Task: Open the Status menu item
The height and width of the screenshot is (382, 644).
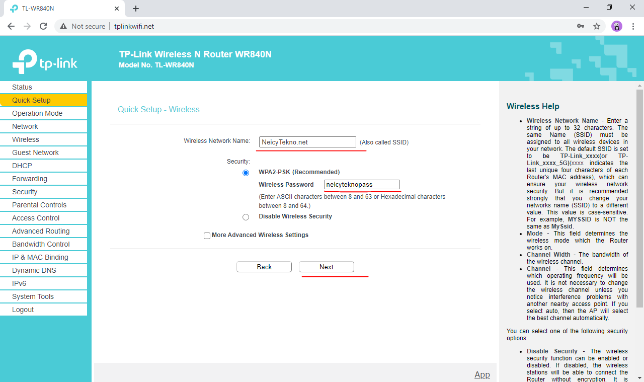Action: 43,87
